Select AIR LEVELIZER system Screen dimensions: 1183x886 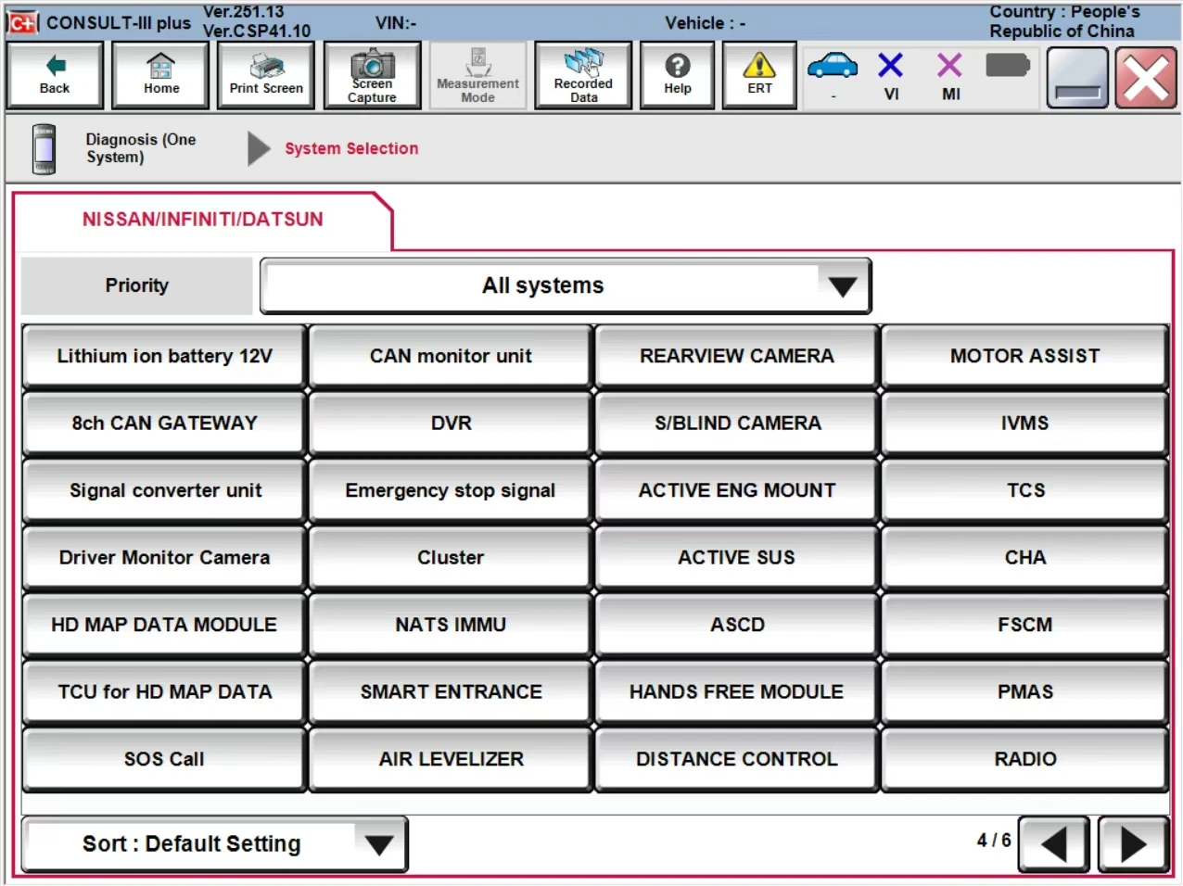[x=451, y=759]
